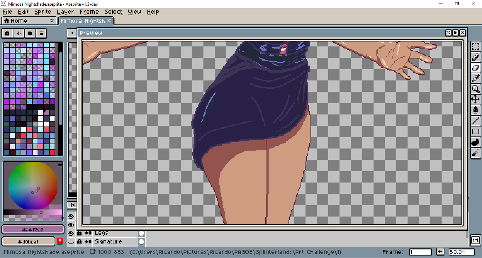Click foreground color #a472a2 button
Screen dimensions: 482x258
(33, 230)
